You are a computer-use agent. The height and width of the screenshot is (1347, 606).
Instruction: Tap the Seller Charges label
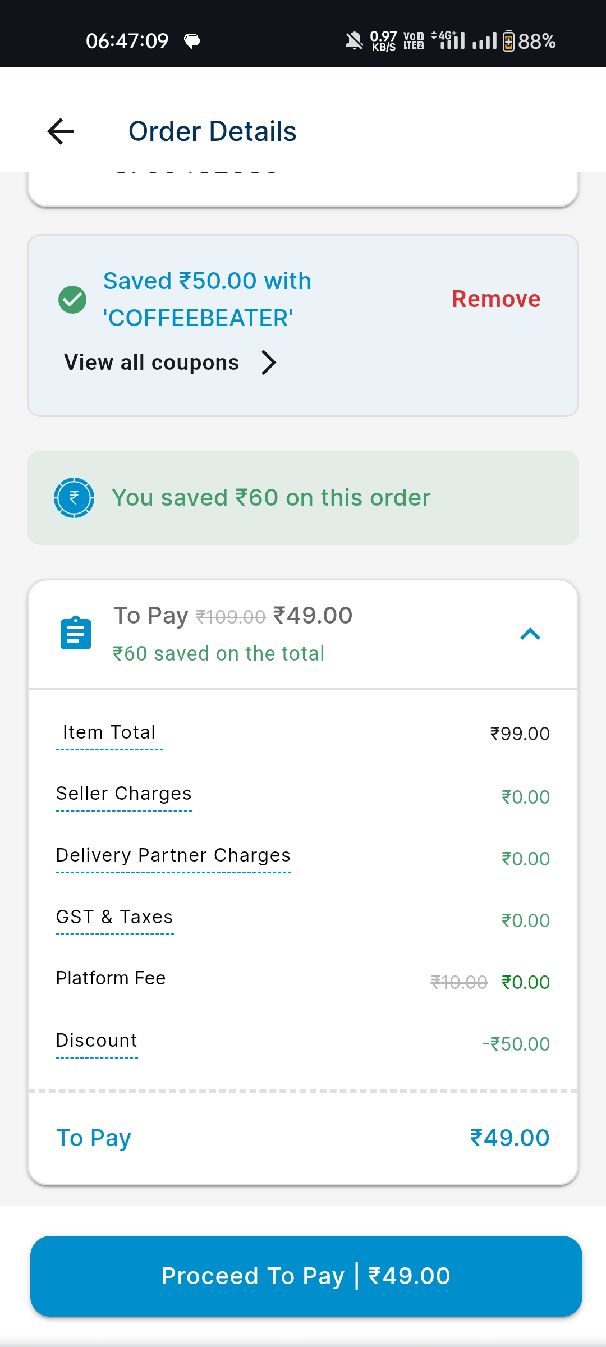(x=124, y=794)
